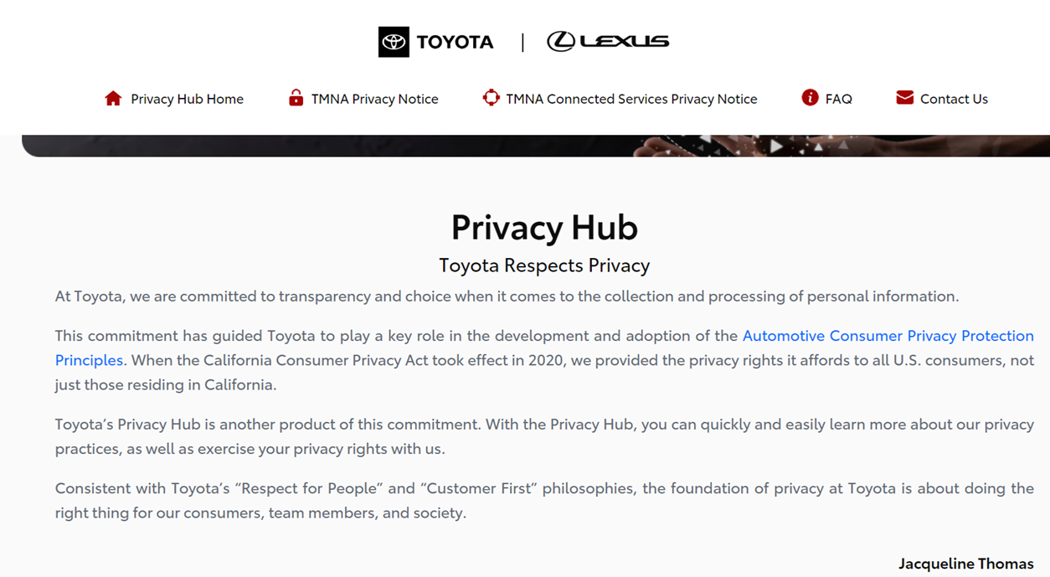Viewport: 1050px width, 577px height.
Task: Click the Privacy Hub heading
Action: coord(544,227)
